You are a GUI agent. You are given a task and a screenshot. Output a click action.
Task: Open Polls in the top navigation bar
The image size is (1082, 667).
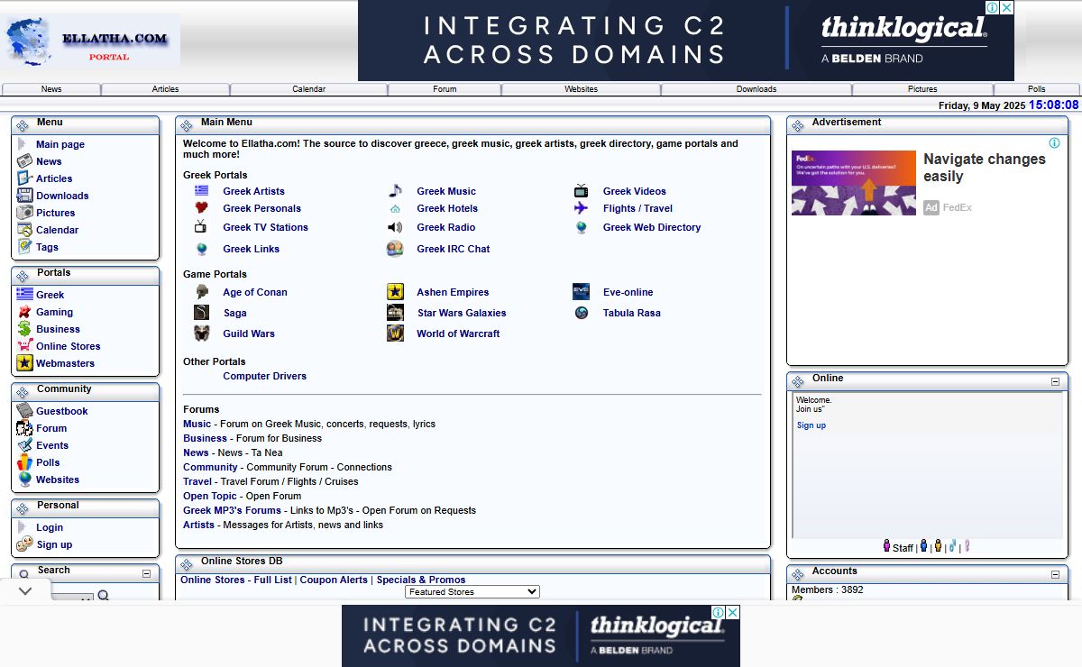(1037, 89)
